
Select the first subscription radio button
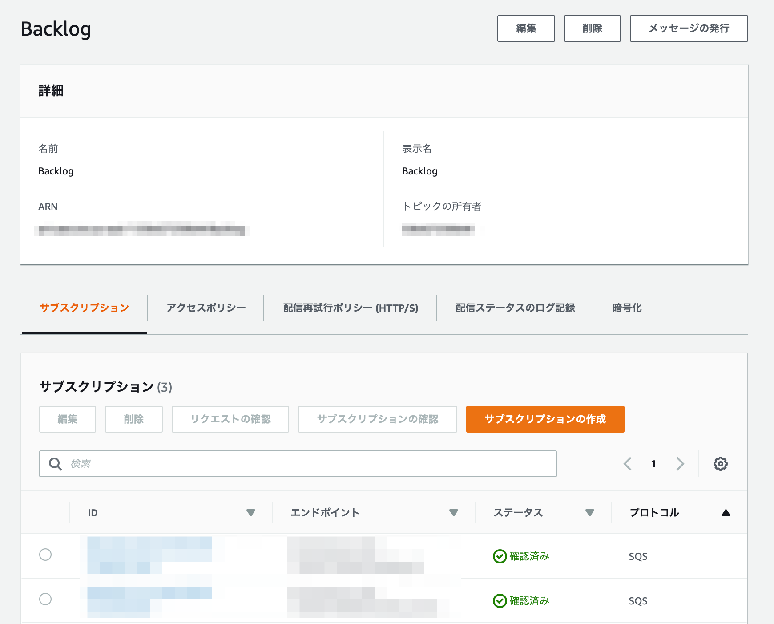pyautogui.click(x=45, y=555)
